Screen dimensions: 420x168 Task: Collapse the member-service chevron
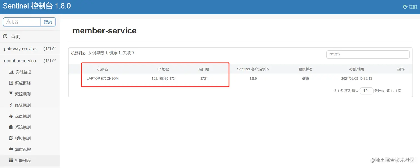pos(54,60)
